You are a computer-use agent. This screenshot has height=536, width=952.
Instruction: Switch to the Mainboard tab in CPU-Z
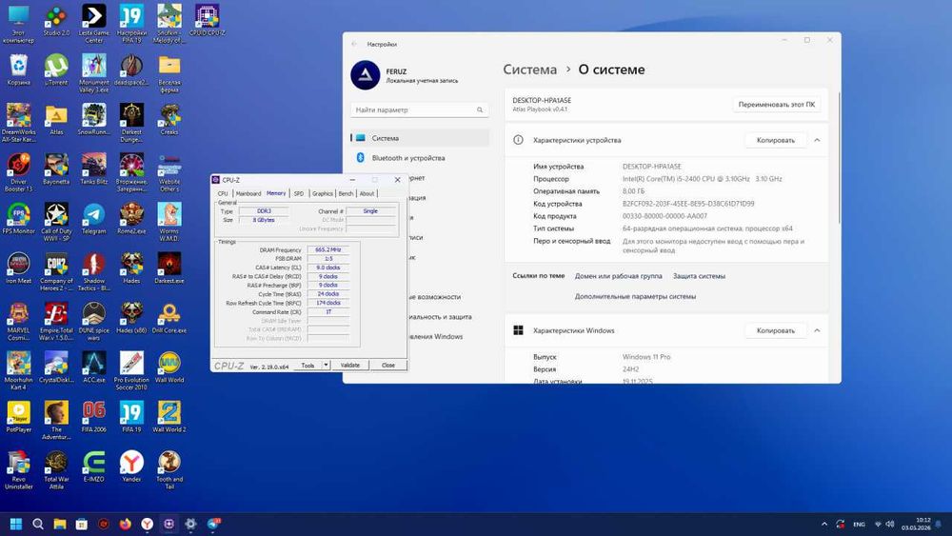click(x=248, y=193)
